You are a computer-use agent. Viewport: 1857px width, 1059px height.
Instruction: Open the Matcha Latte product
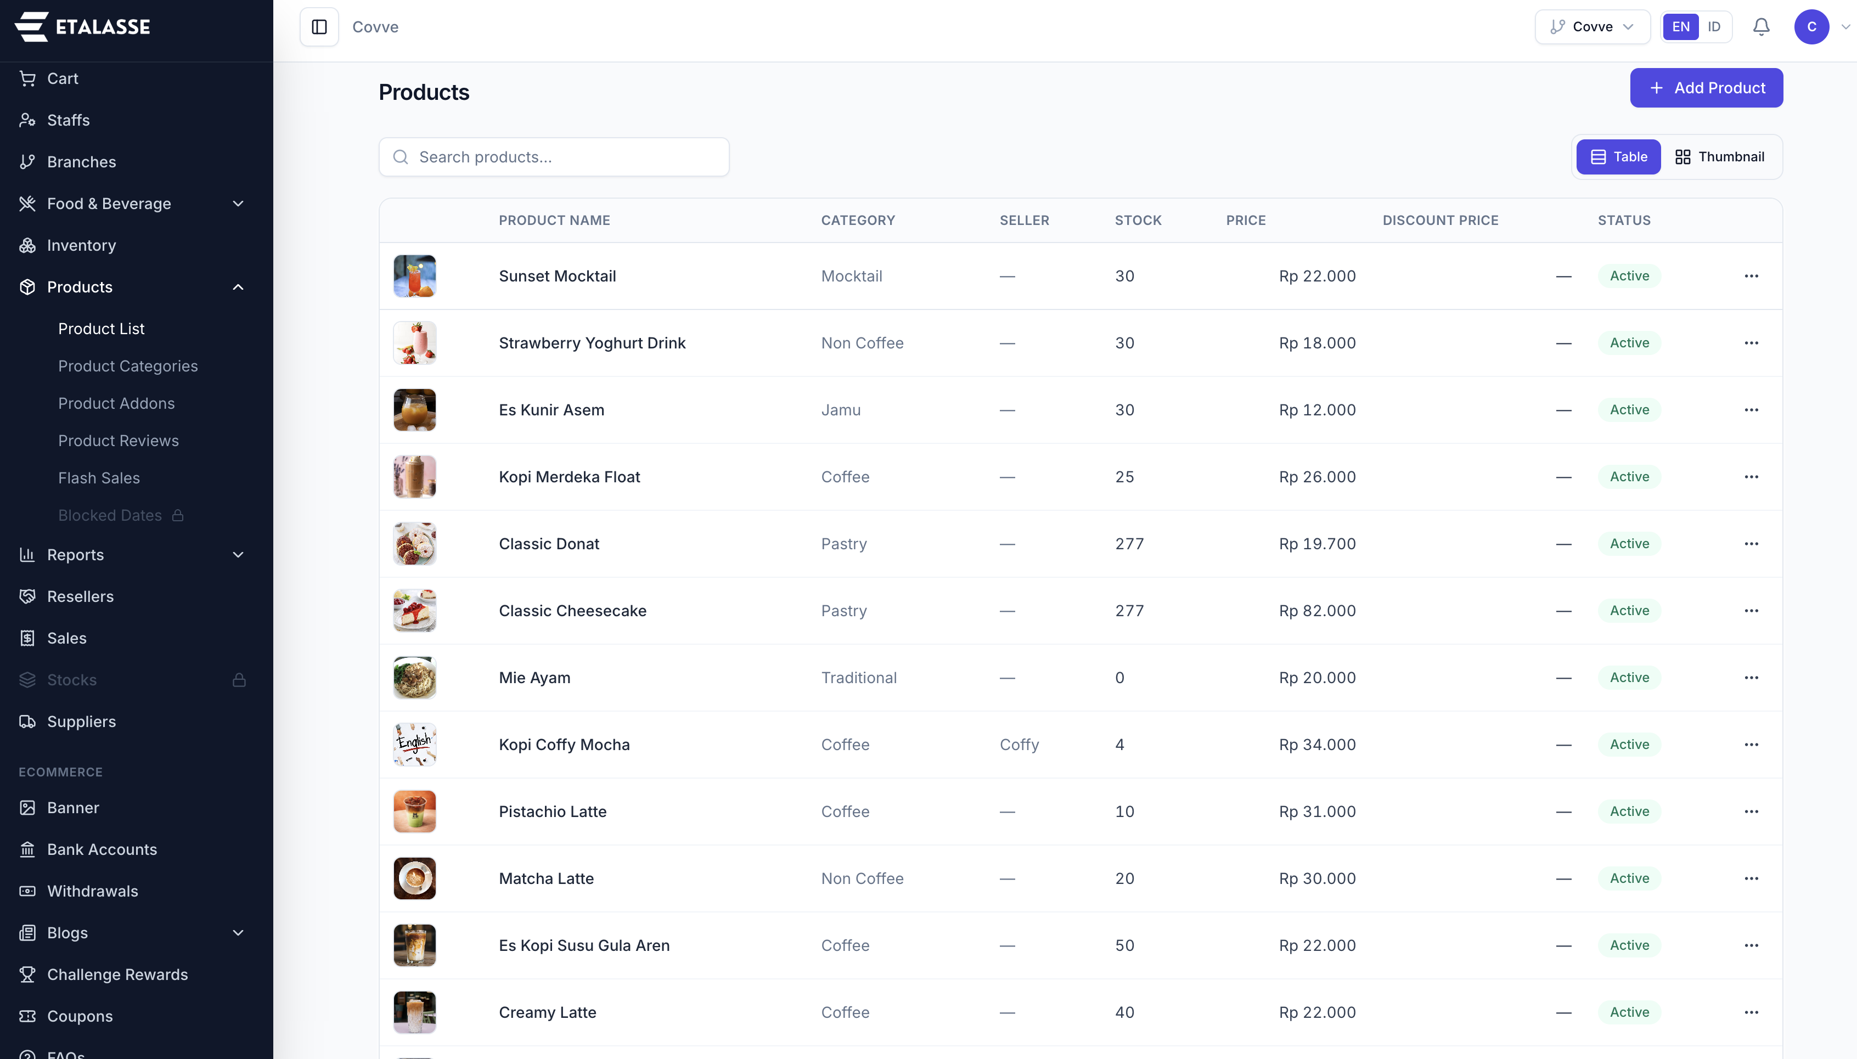546,878
